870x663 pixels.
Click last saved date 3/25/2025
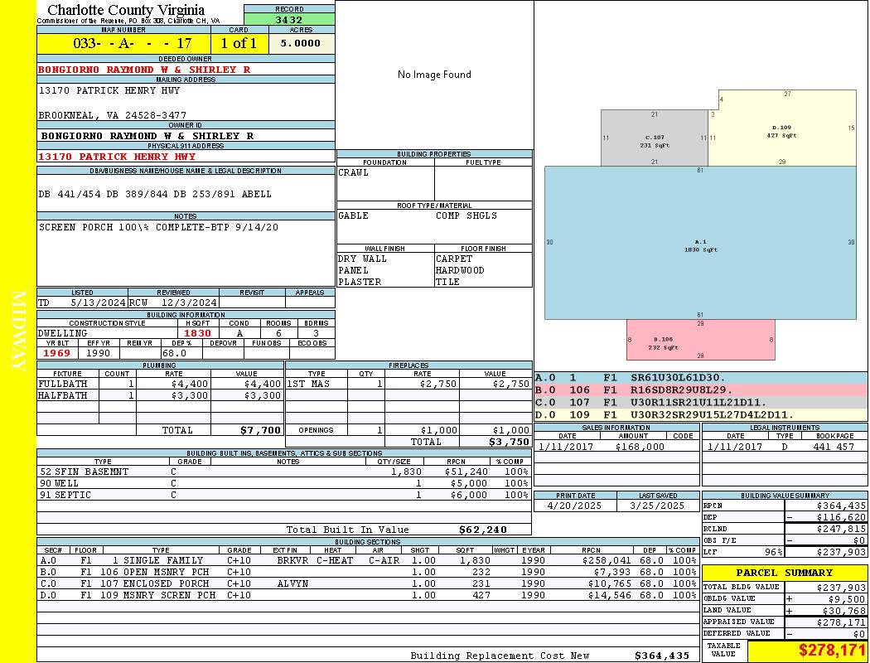pyautogui.click(x=657, y=506)
